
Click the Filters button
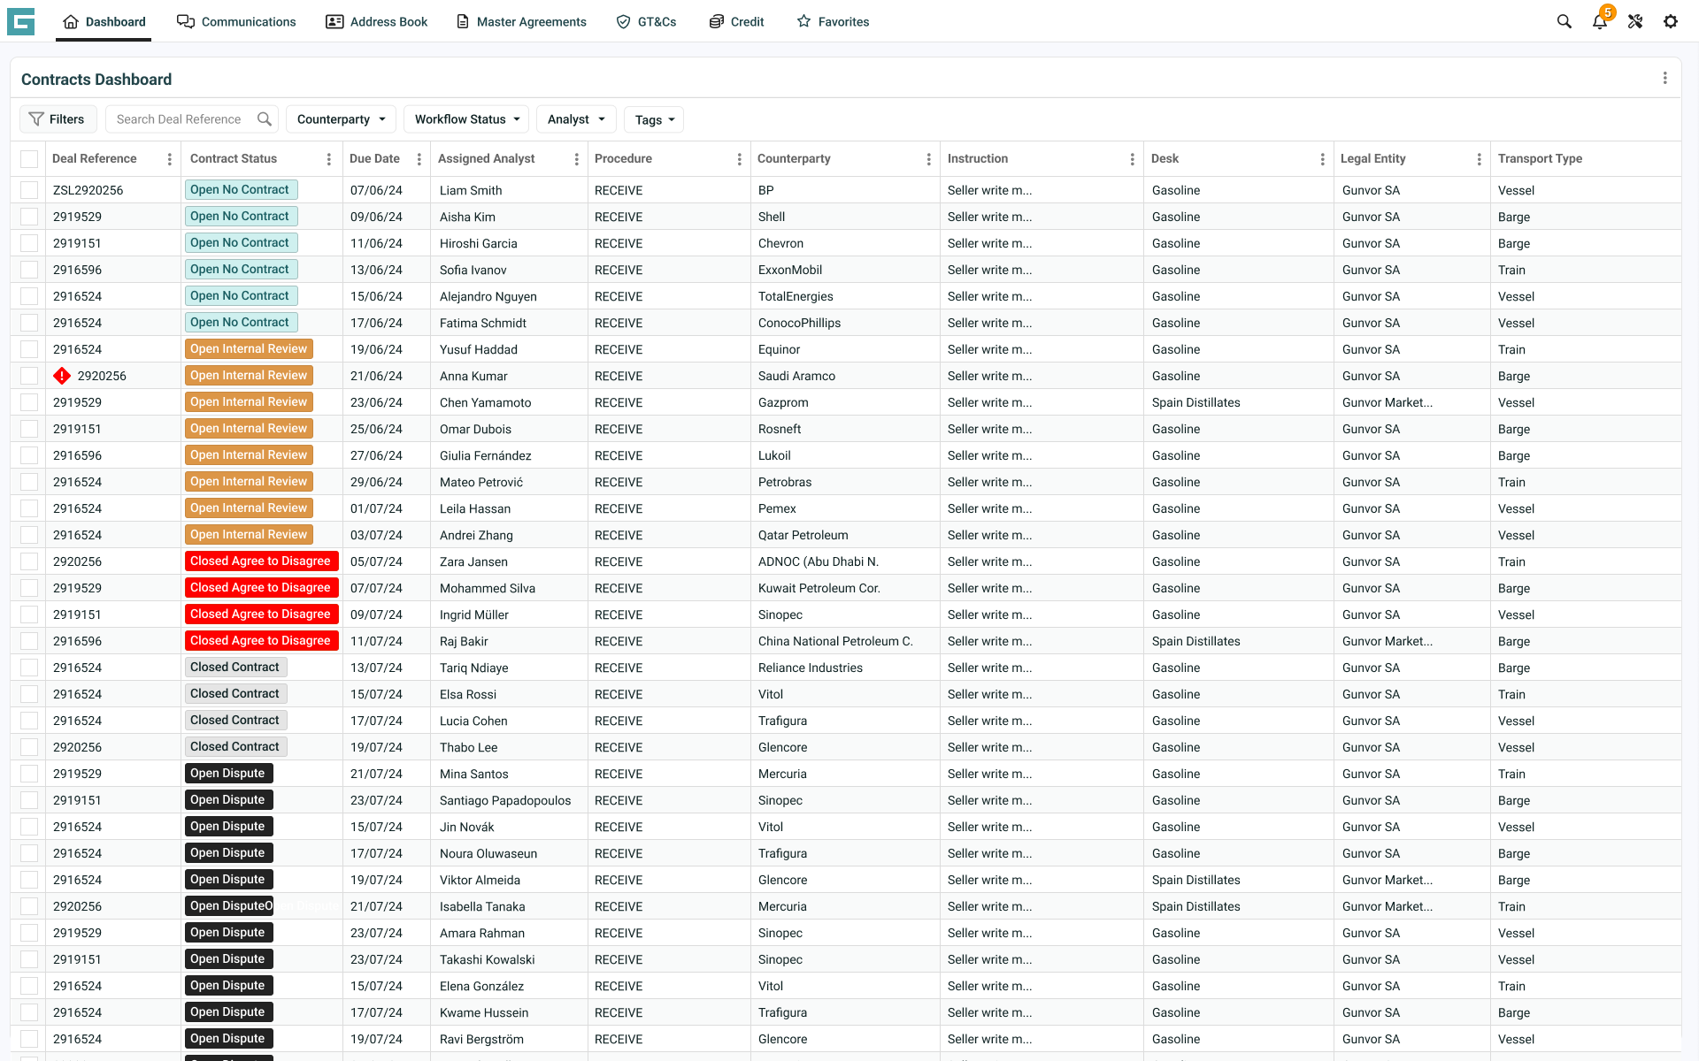(57, 119)
